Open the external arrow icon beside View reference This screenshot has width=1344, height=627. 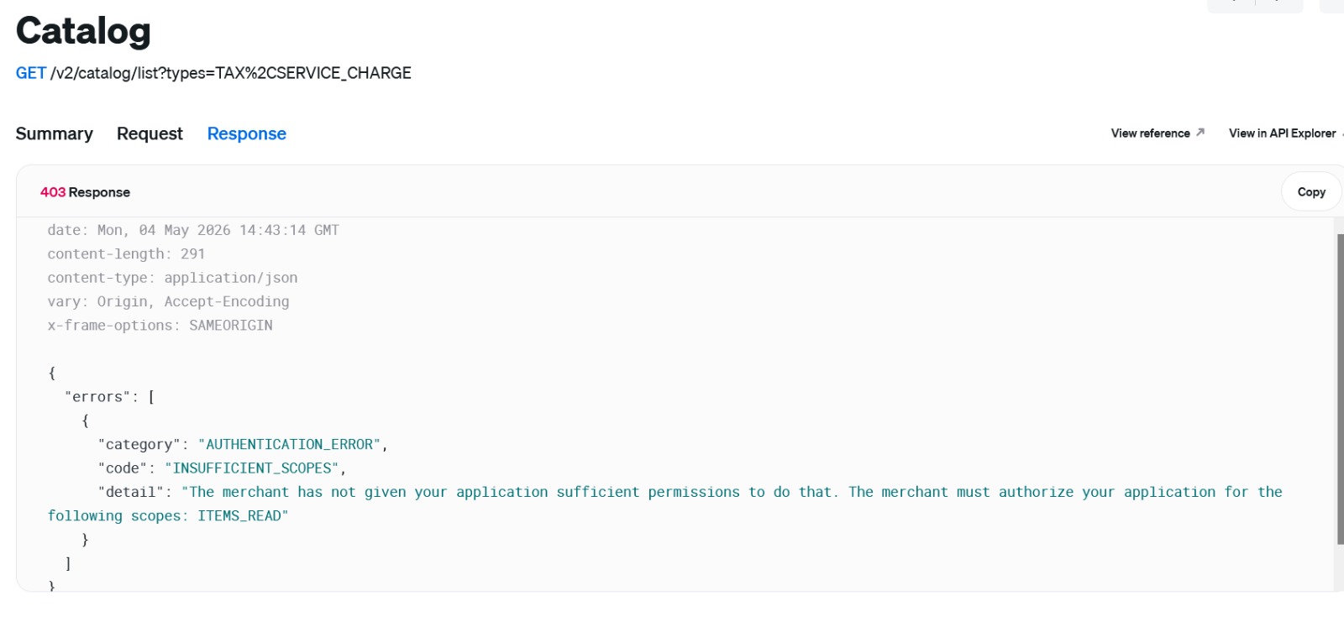(1200, 133)
